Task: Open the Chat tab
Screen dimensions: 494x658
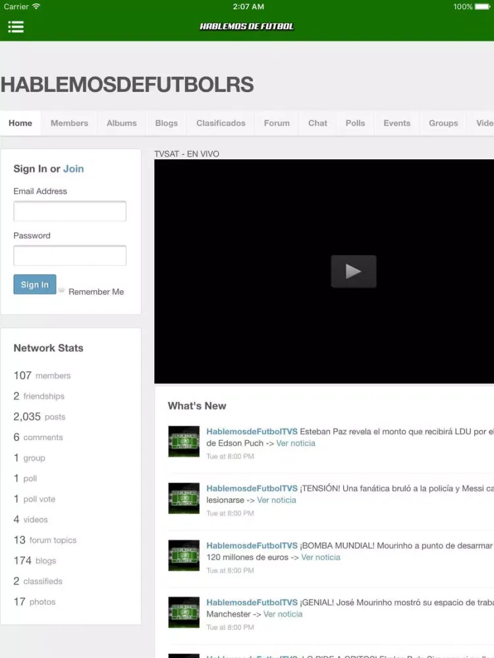Action: (317, 123)
